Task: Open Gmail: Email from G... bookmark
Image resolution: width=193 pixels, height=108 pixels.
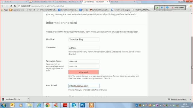Action: tap(68, 10)
